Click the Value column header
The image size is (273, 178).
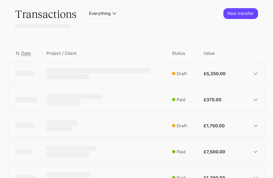pos(209,53)
